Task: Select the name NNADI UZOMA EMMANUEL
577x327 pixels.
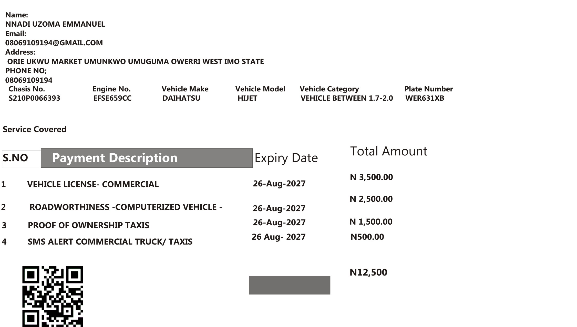Action: (x=55, y=24)
